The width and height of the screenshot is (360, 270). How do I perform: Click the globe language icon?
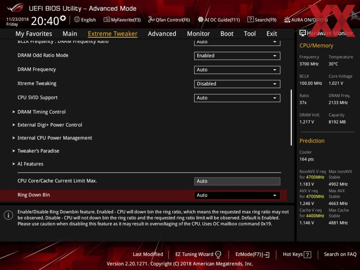click(77, 19)
